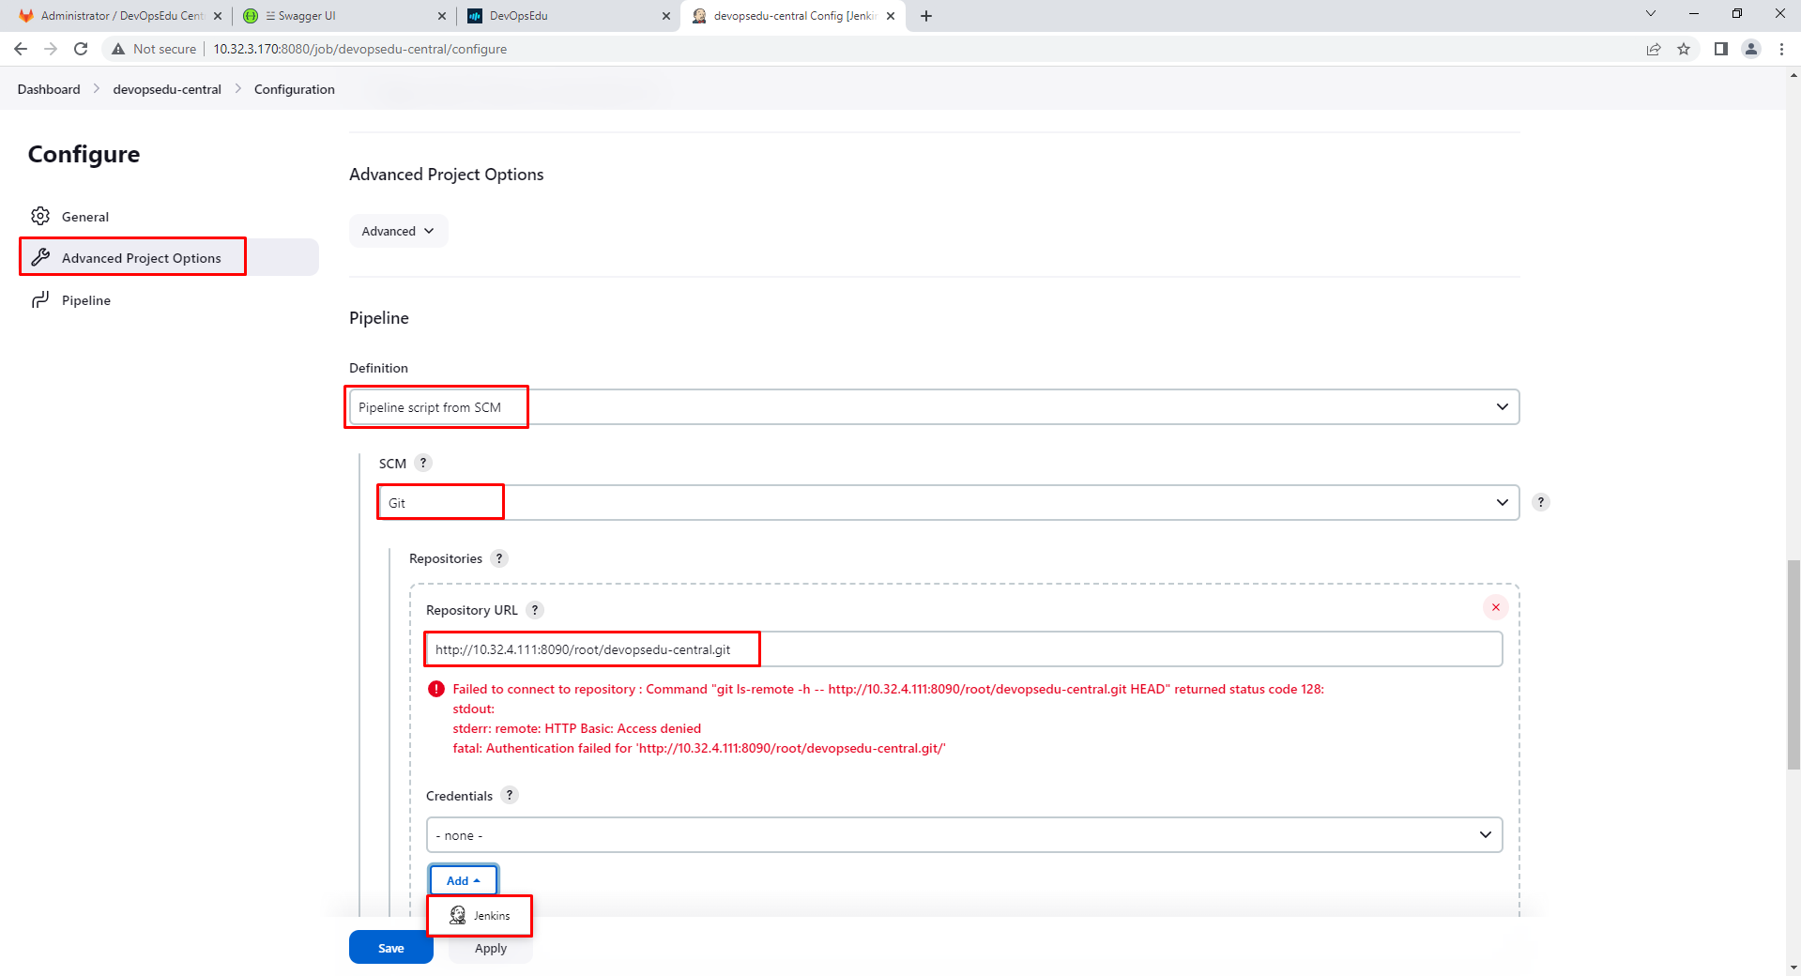Open the Credentials dropdown showing none

[x=964, y=835]
